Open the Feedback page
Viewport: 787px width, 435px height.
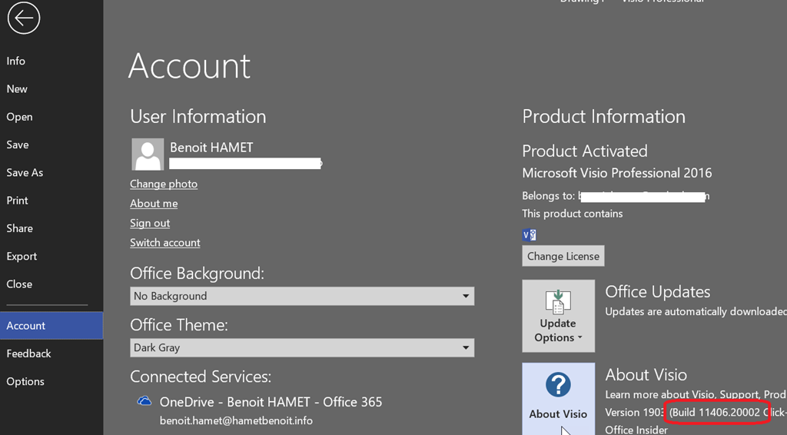(x=28, y=354)
